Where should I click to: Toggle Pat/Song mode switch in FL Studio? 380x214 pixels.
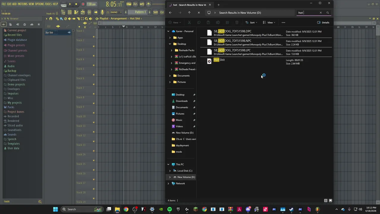(x=64, y=5)
